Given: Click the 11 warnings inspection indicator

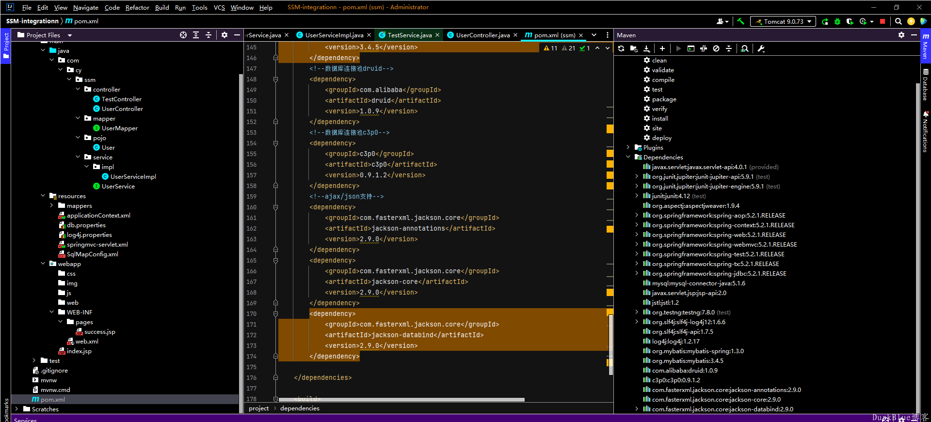Looking at the screenshot, I should [x=550, y=48].
